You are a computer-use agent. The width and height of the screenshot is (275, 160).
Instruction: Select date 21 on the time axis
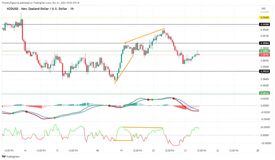186,151
